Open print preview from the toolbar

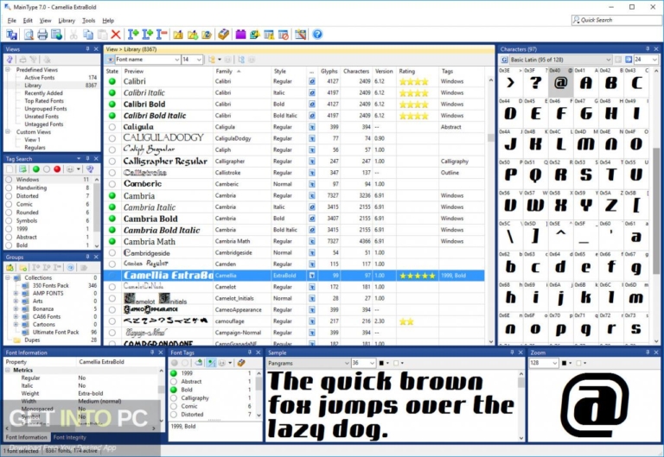[x=29, y=35]
